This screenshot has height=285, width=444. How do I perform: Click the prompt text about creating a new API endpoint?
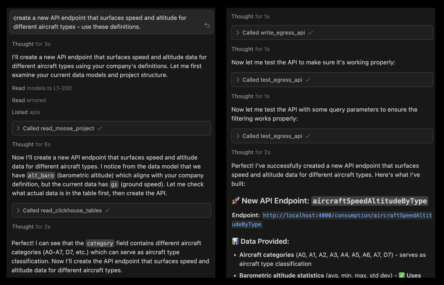(x=100, y=22)
